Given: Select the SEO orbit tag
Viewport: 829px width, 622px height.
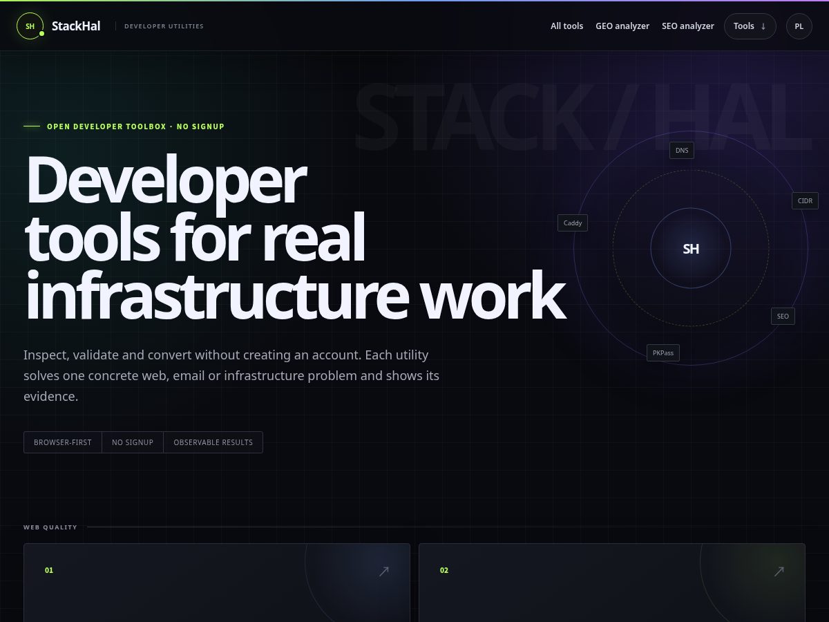Looking at the screenshot, I should (x=783, y=316).
